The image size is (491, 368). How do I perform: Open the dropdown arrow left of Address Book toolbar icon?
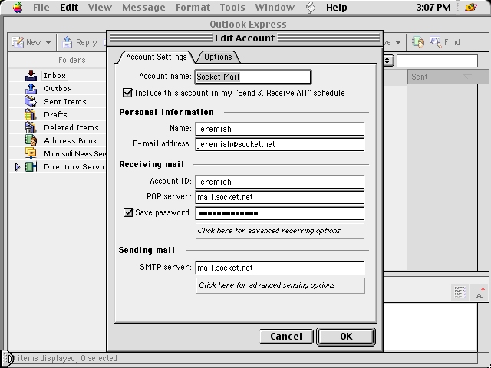tap(398, 42)
